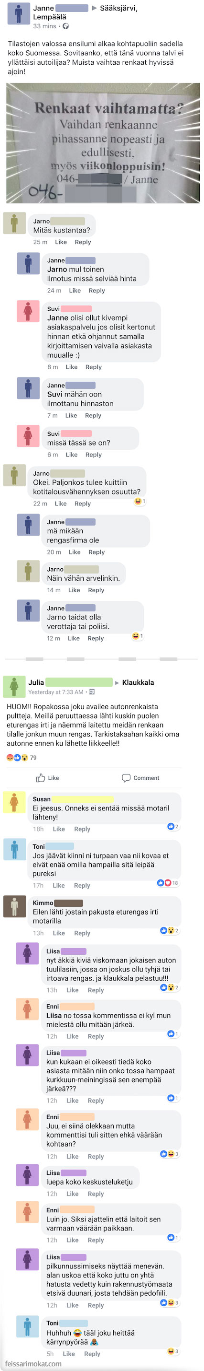Open the tire change advertisement photo
The width and height of the screenshot is (204, 1371).
click(103, 142)
